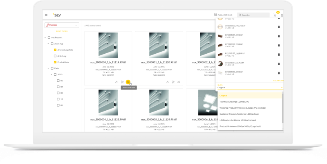Delete SLV_1005157_1_H_RGB.tif from cart

pyautogui.click(x=279, y=55)
